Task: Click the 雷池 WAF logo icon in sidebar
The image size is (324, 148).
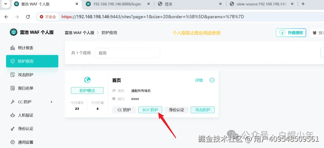Action: 13,32
